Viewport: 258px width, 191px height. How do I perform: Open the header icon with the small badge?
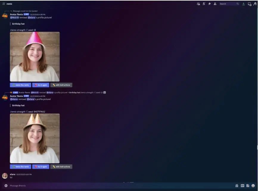pos(249,4)
